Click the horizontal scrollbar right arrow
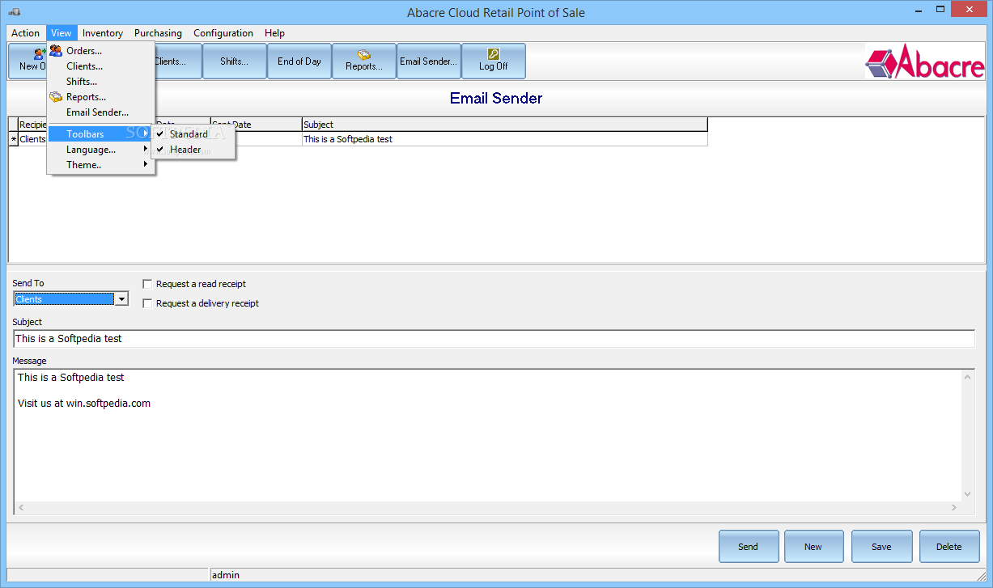The image size is (993, 588). tap(954, 508)
